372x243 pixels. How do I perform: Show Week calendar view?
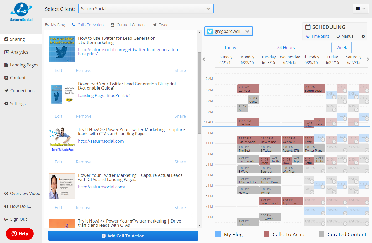coord(342,48)
